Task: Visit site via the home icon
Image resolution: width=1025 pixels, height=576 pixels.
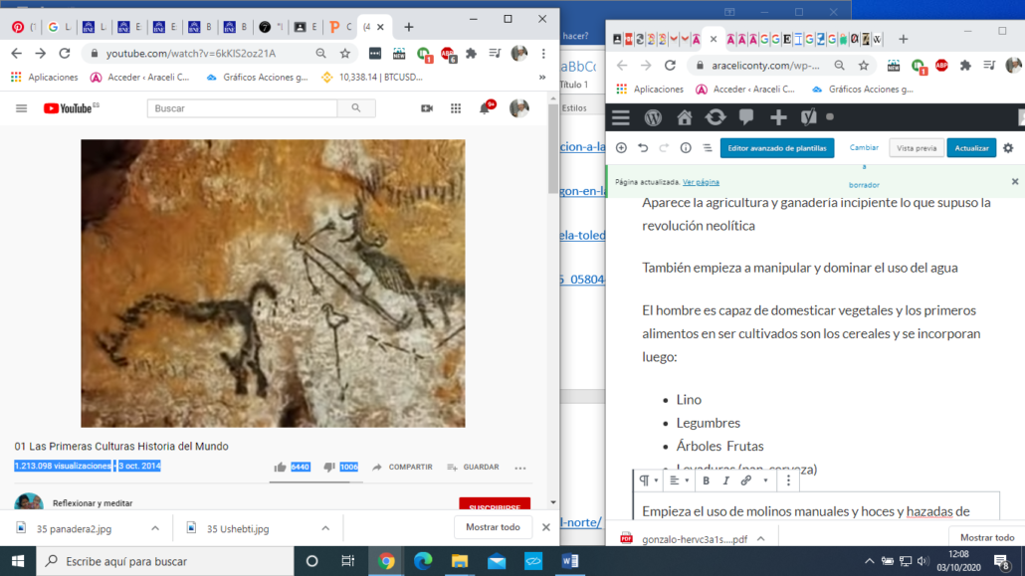Action: pos(685,117)
